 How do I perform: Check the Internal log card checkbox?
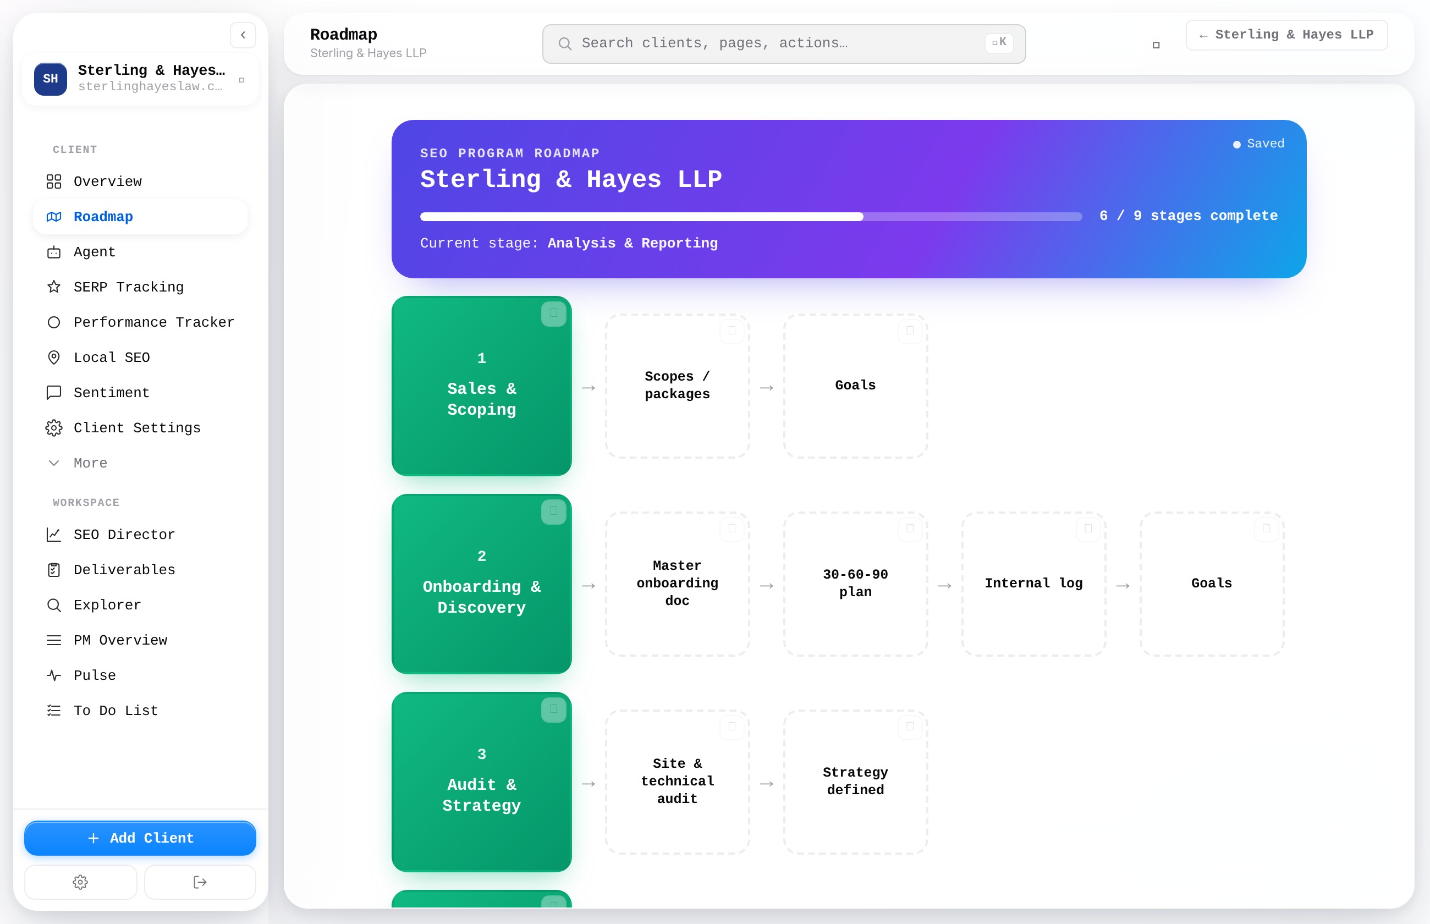click(x=1088, y=529)
